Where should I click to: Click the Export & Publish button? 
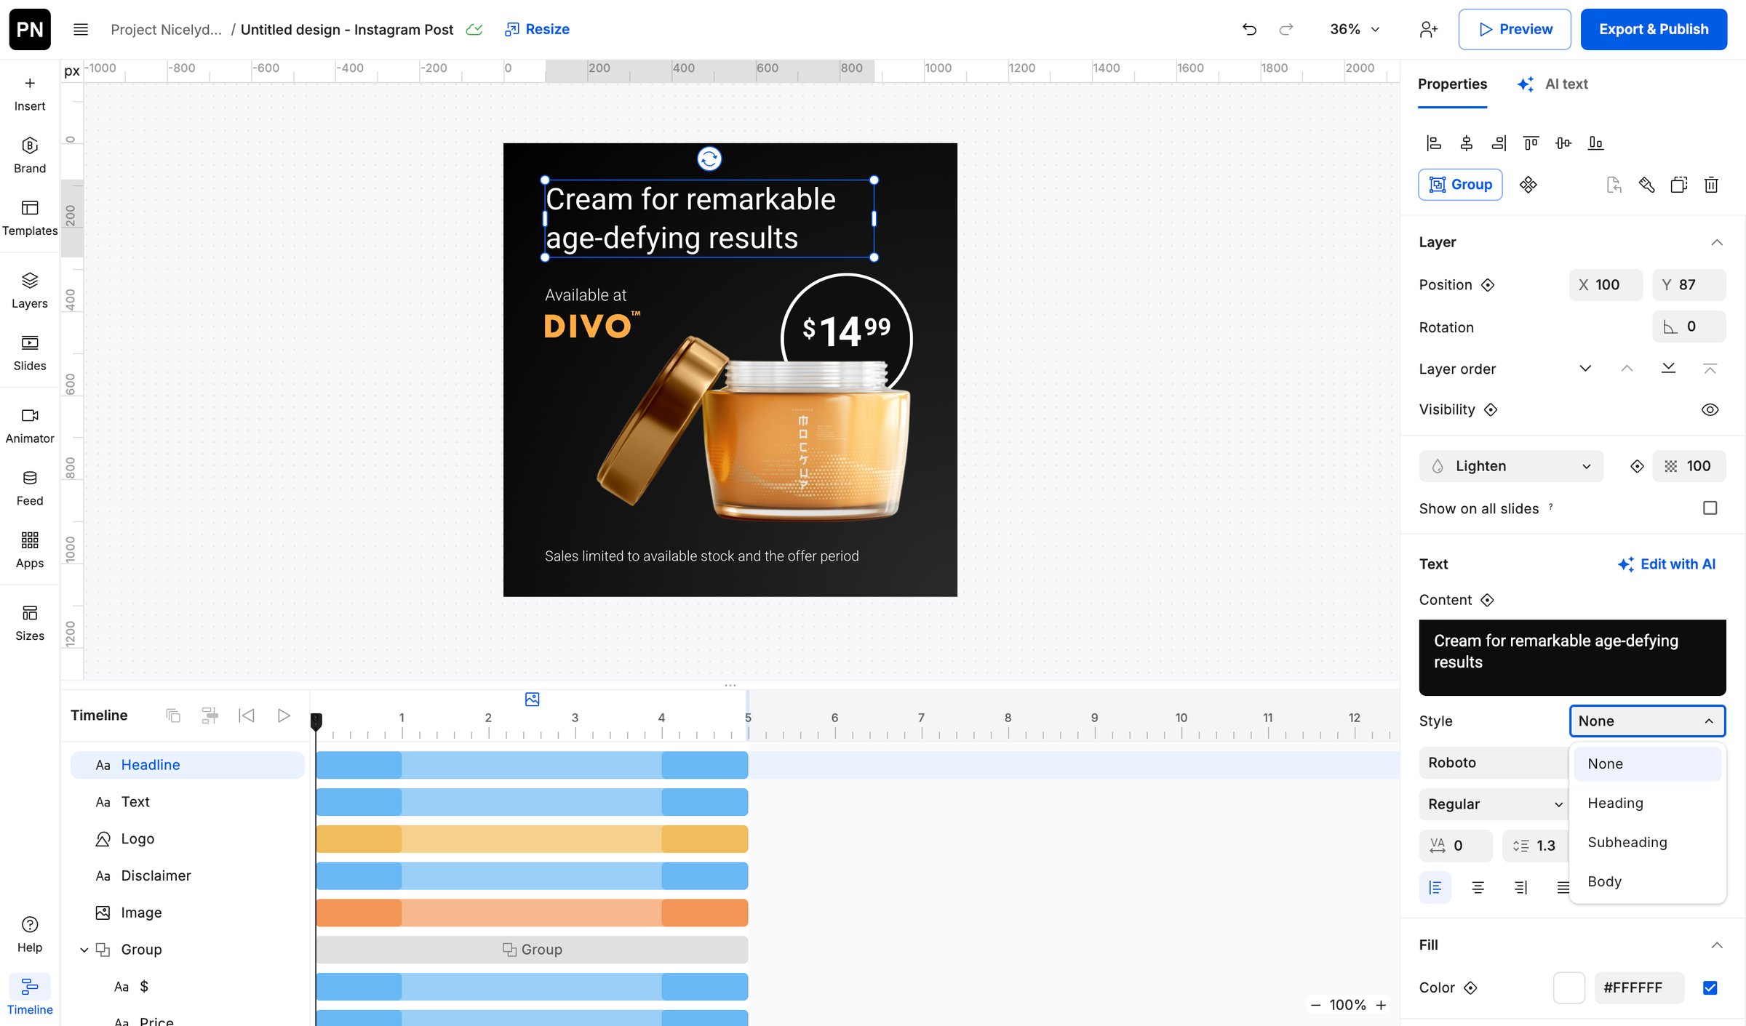[1654, 29]
